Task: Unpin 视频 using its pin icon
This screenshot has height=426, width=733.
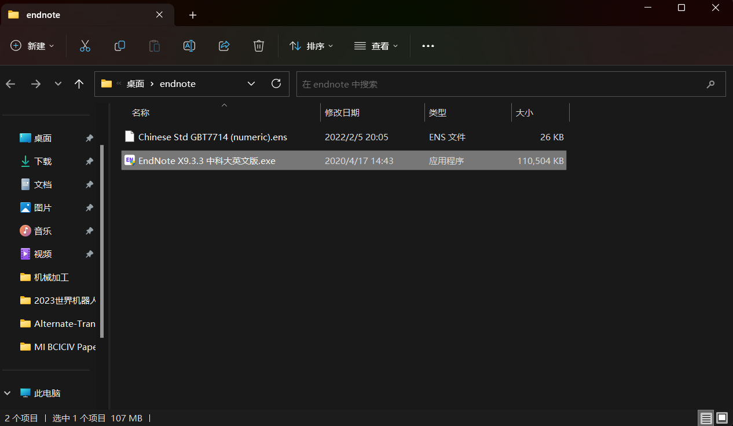Action: click(x=89, y=254)
